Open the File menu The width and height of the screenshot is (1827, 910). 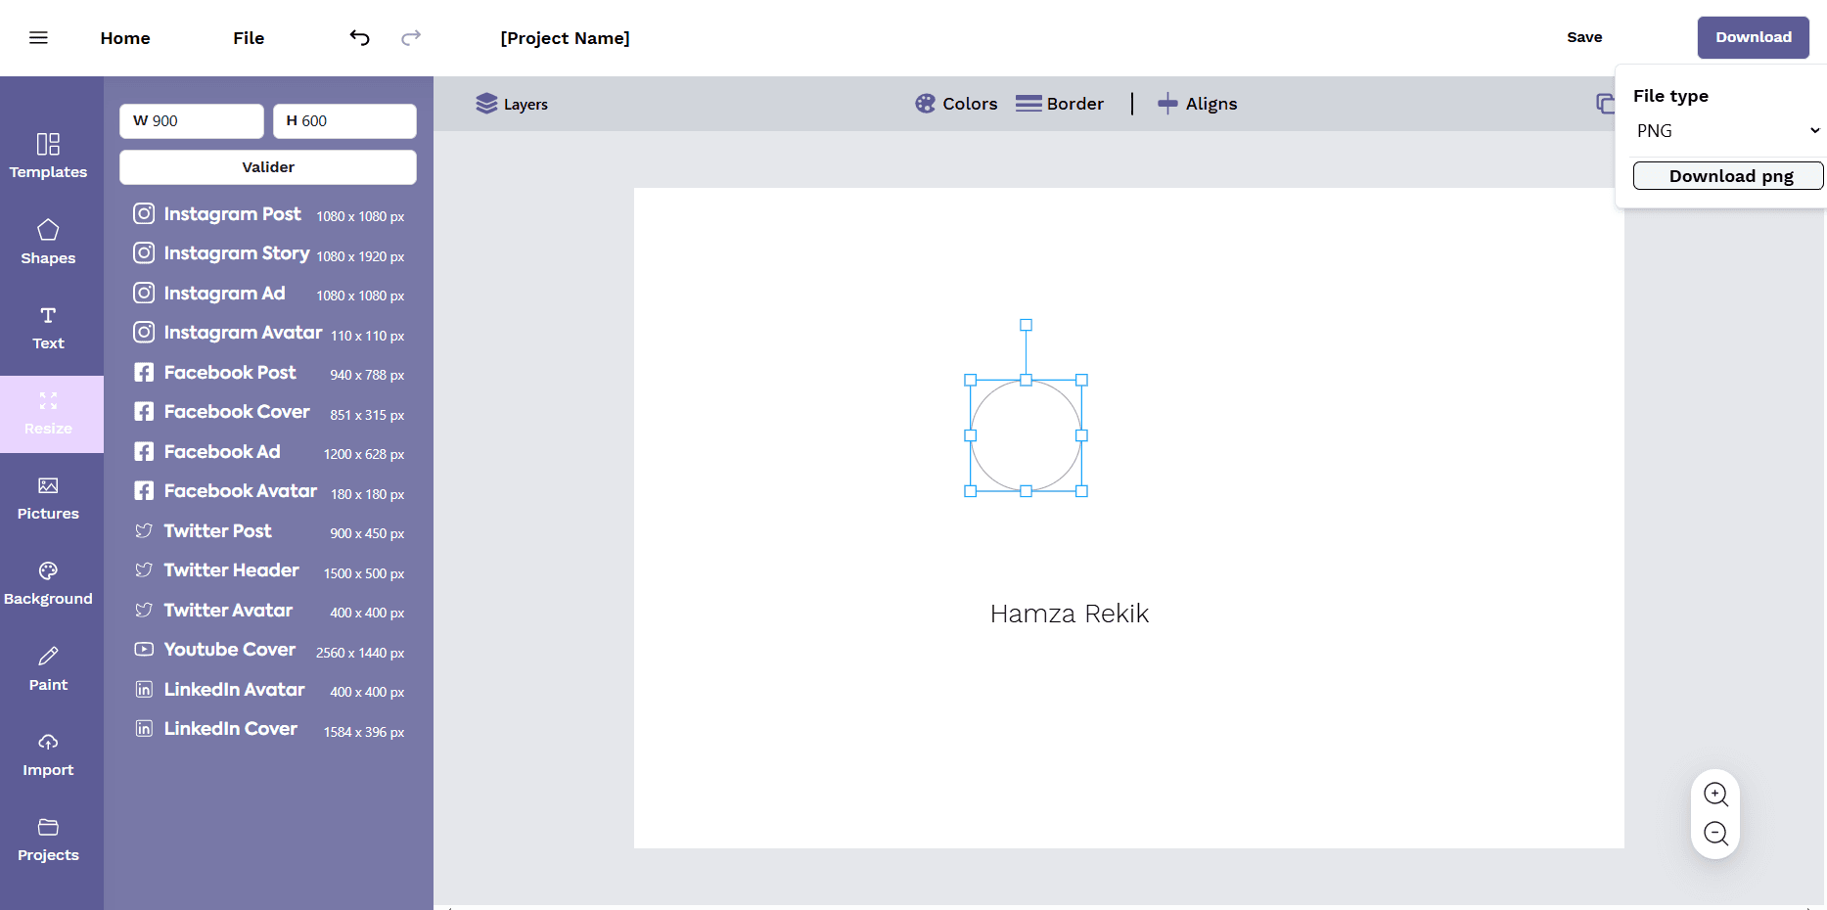[x=249, y=38]
